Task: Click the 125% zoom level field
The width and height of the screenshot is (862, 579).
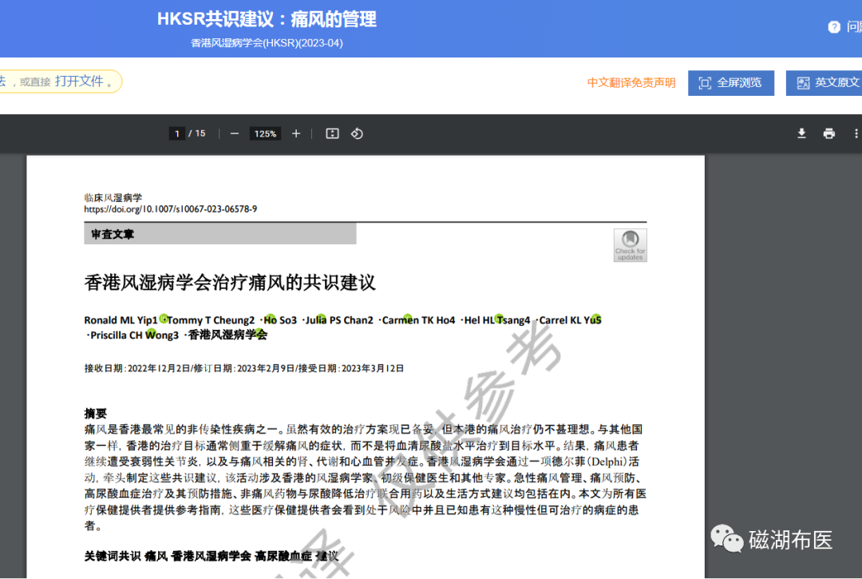Action: (265, 133)
